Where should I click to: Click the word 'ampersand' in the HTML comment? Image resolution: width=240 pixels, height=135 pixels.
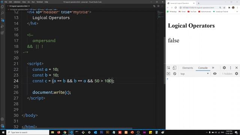pos(44,41)
